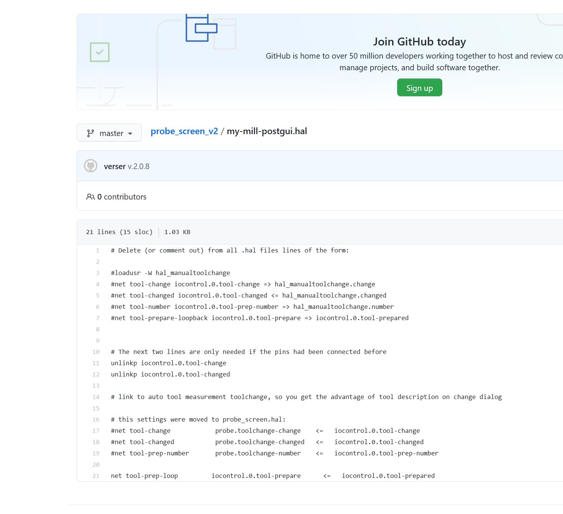Select line number 12

(x=96, y=374)
